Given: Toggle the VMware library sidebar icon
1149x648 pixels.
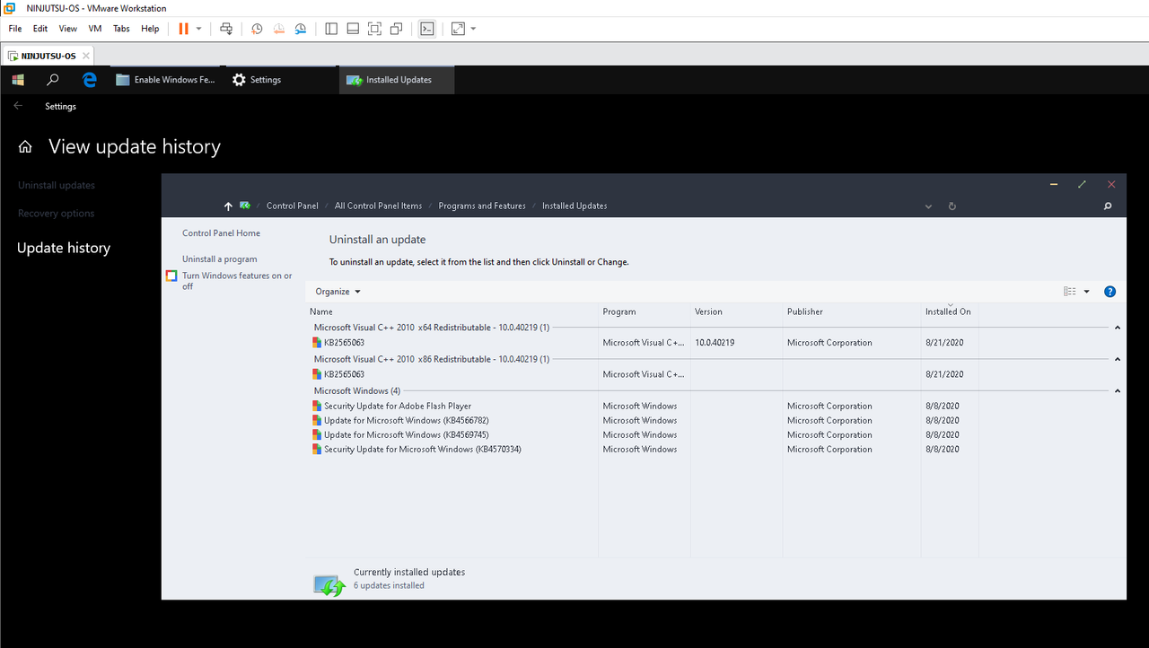Looking at the screenshot, I should click(x=331, y=29).
